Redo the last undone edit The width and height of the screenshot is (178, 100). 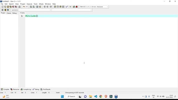(27, 7)
